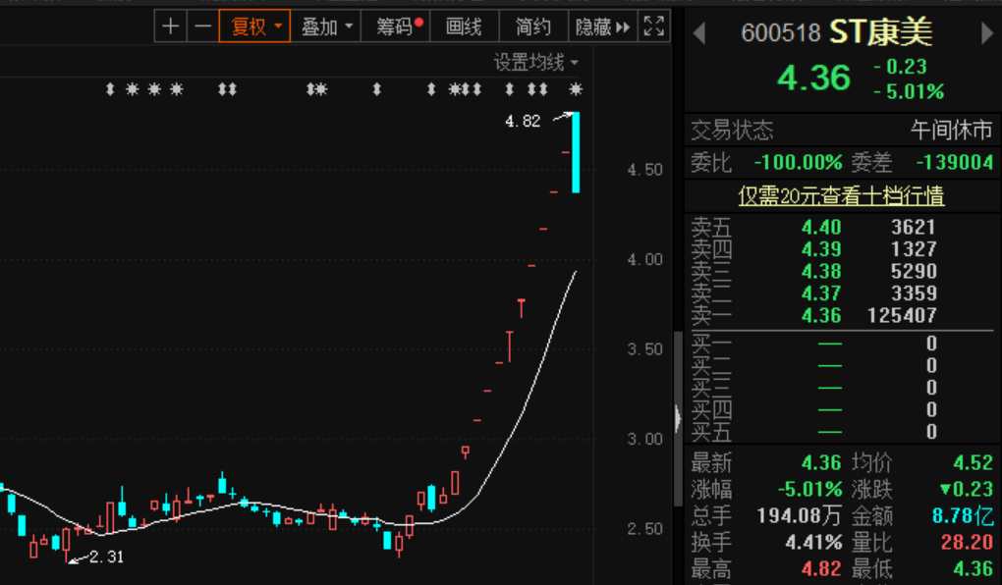Click the 2.31 low price marker on chart
The image size is (1002, 585).
(x=107, y=557)
